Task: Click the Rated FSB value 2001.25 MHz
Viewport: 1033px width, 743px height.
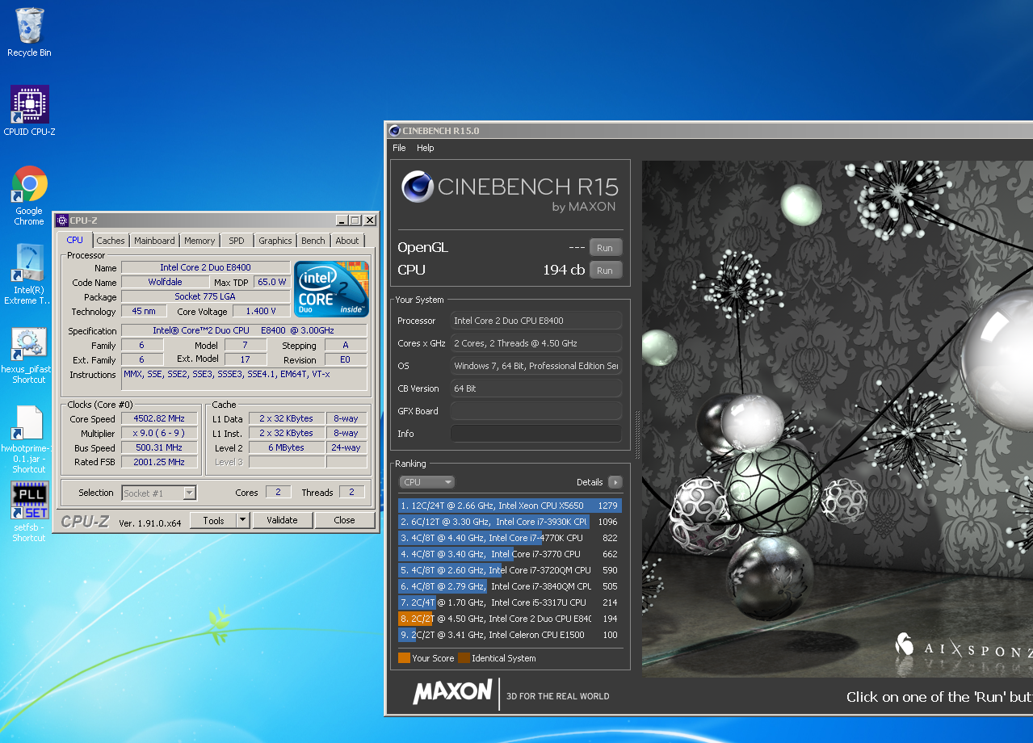Action: [160, 462]
